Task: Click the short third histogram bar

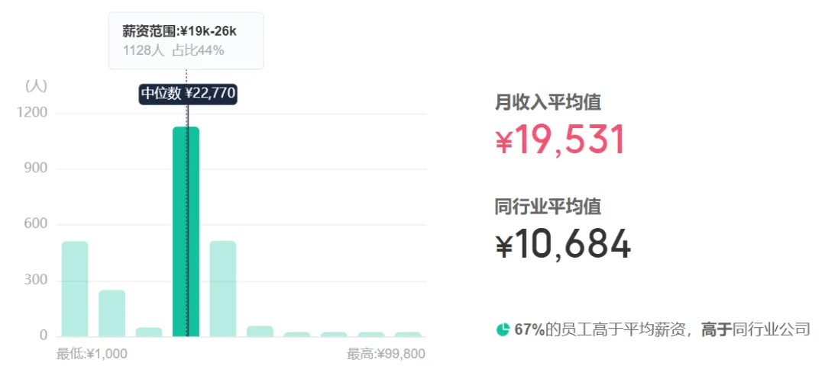Action: pyautogui.click(x=149, y=332)
